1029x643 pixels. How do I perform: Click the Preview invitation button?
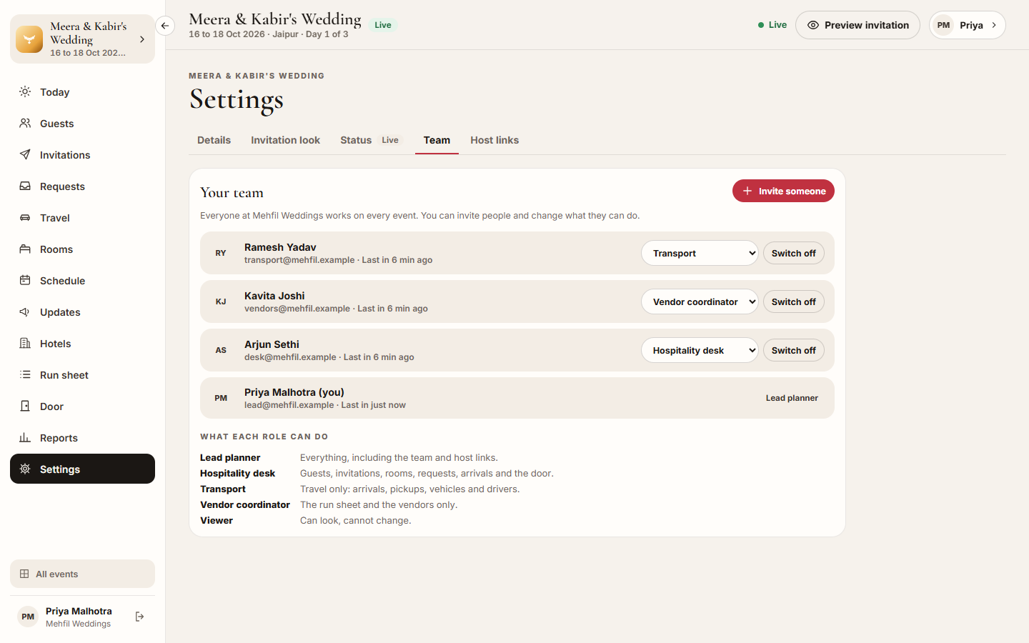(x=857, y=25)
